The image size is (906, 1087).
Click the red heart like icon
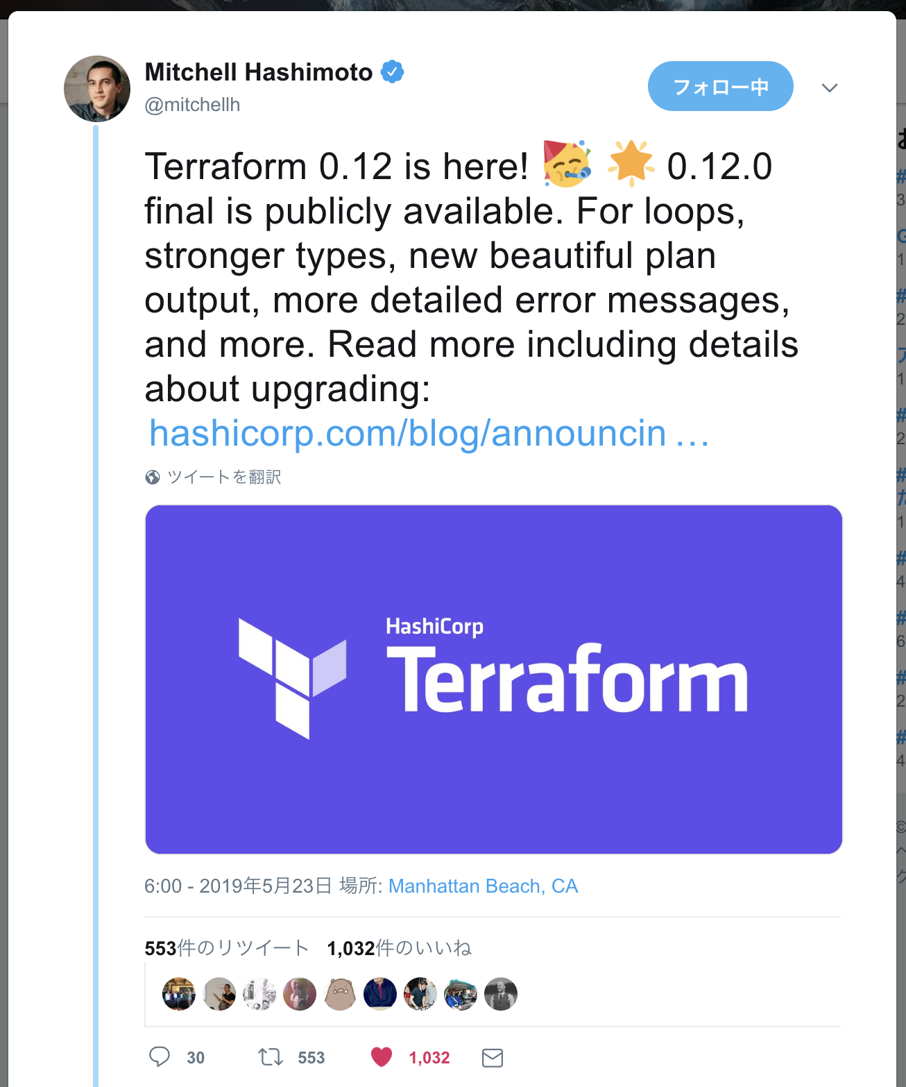coord(382,1056)
